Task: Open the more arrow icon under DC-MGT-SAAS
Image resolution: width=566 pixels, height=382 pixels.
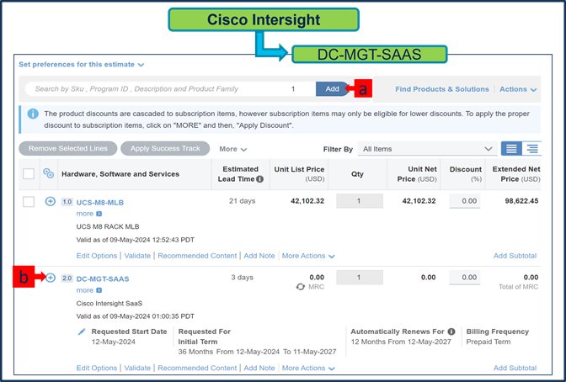Action: click(99, 290)
